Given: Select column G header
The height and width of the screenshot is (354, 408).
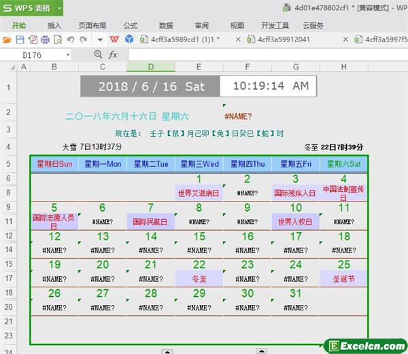Looking at the screenshot, I should coord(296,67).
